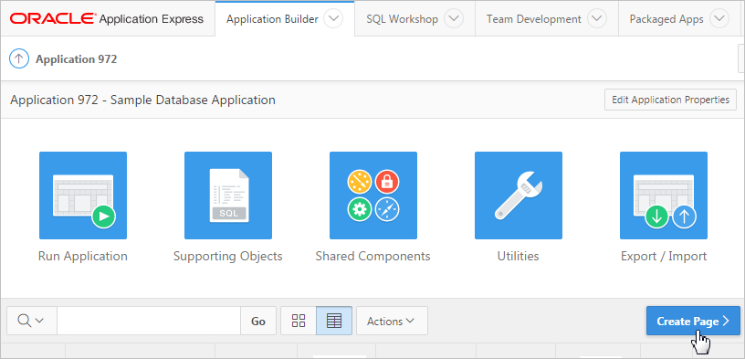The height and width of the screenshot is (359, 745).
Task: Click the Supporting Objects label
Action: click(228, 257)
